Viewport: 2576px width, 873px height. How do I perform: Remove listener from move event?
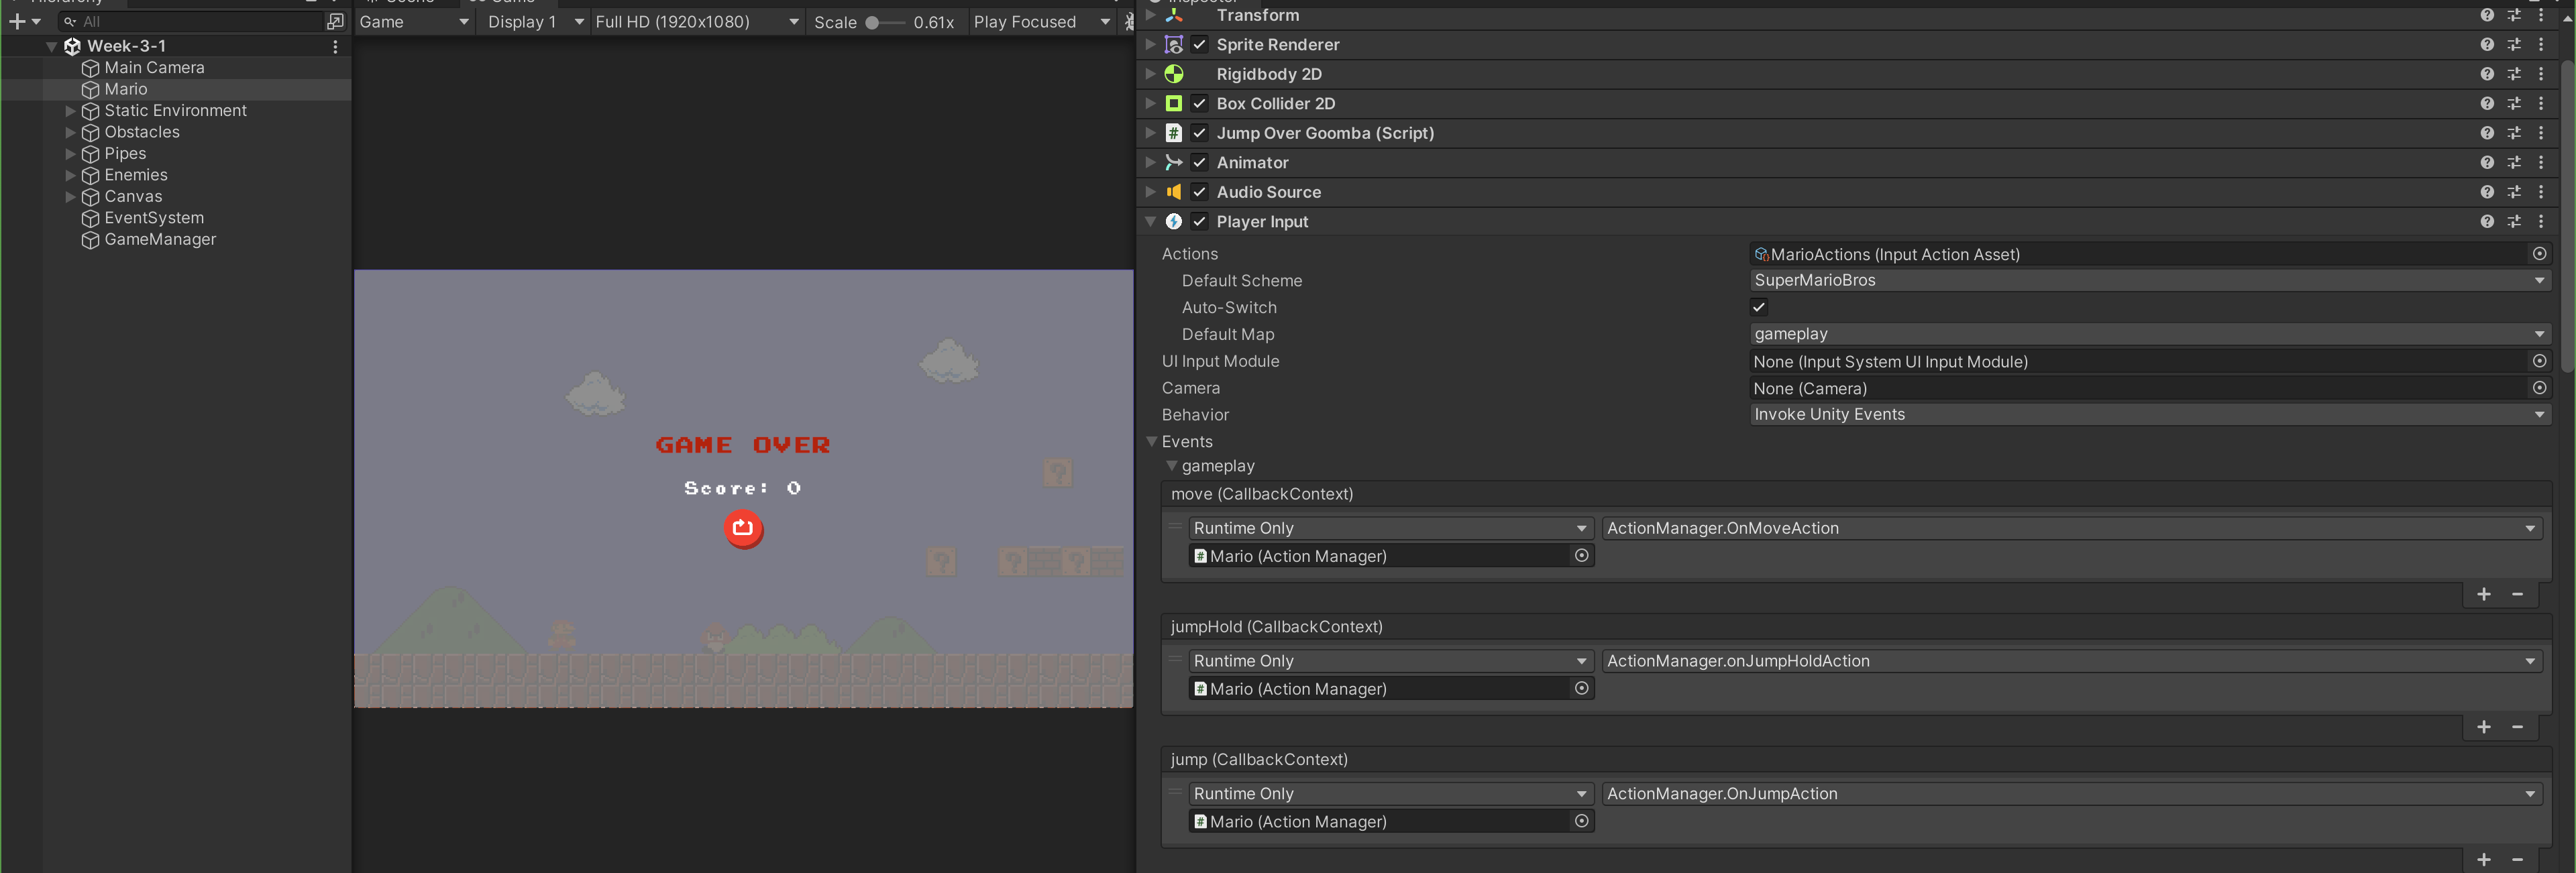click(2517, 594)
